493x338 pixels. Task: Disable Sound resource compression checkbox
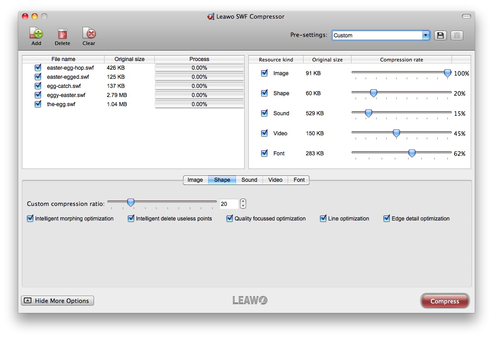(x=264, y=113)
